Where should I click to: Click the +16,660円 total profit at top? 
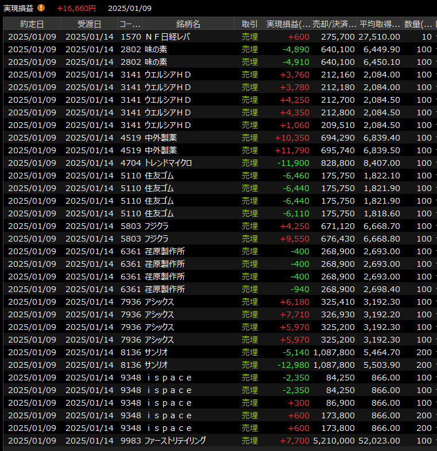point(76,8)
